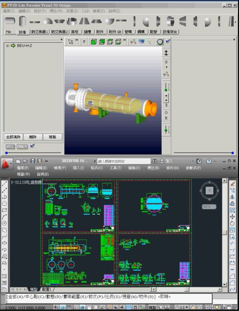The height and width of the screenshot is (311, 239).
Task: Expand more display modes chevron after cube icons
Action: (124, 40)
